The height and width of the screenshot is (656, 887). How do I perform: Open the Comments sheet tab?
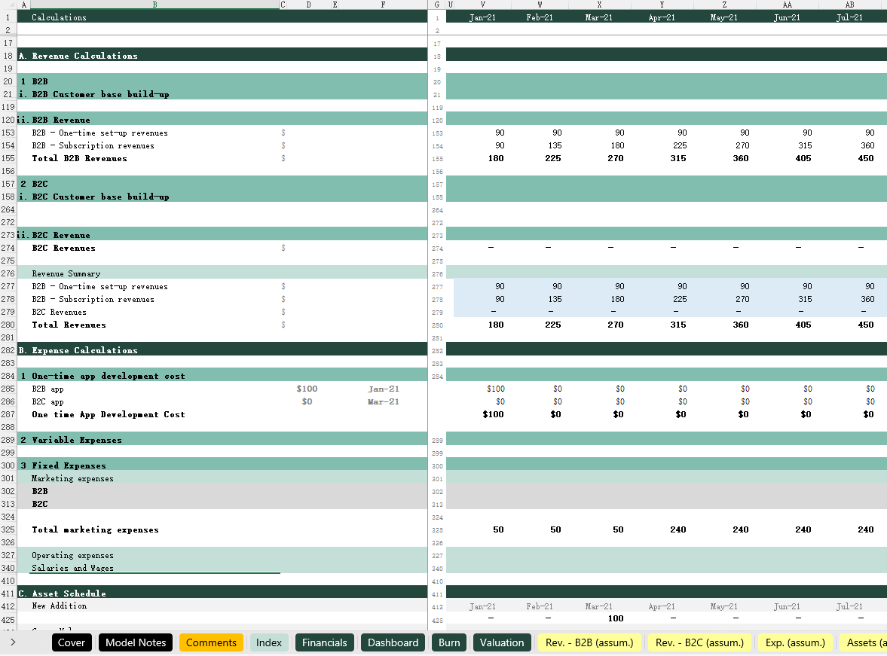click(x=211, y=642)
